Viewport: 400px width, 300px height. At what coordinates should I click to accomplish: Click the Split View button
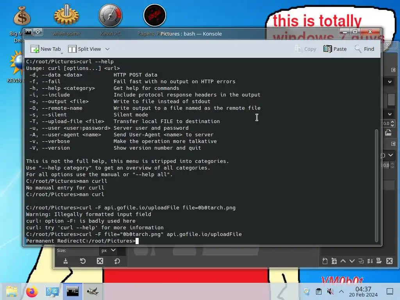tap(85, 49)
